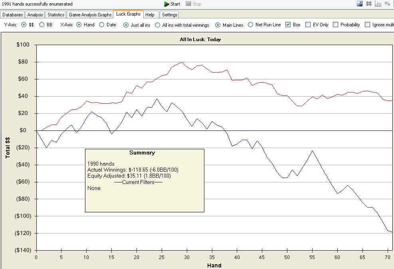Choose All ins with total winnings
The width and height of the screenshot is (394, 269).
[x=157, y=25]
